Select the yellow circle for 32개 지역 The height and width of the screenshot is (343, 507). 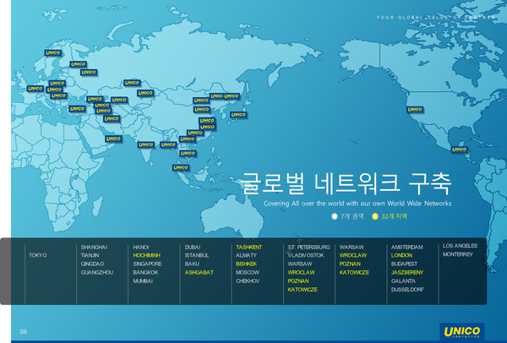[x=375, y=217]
